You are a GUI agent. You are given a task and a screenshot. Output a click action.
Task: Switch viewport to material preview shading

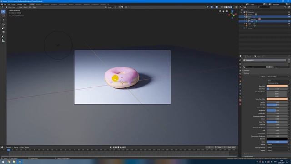229,7
